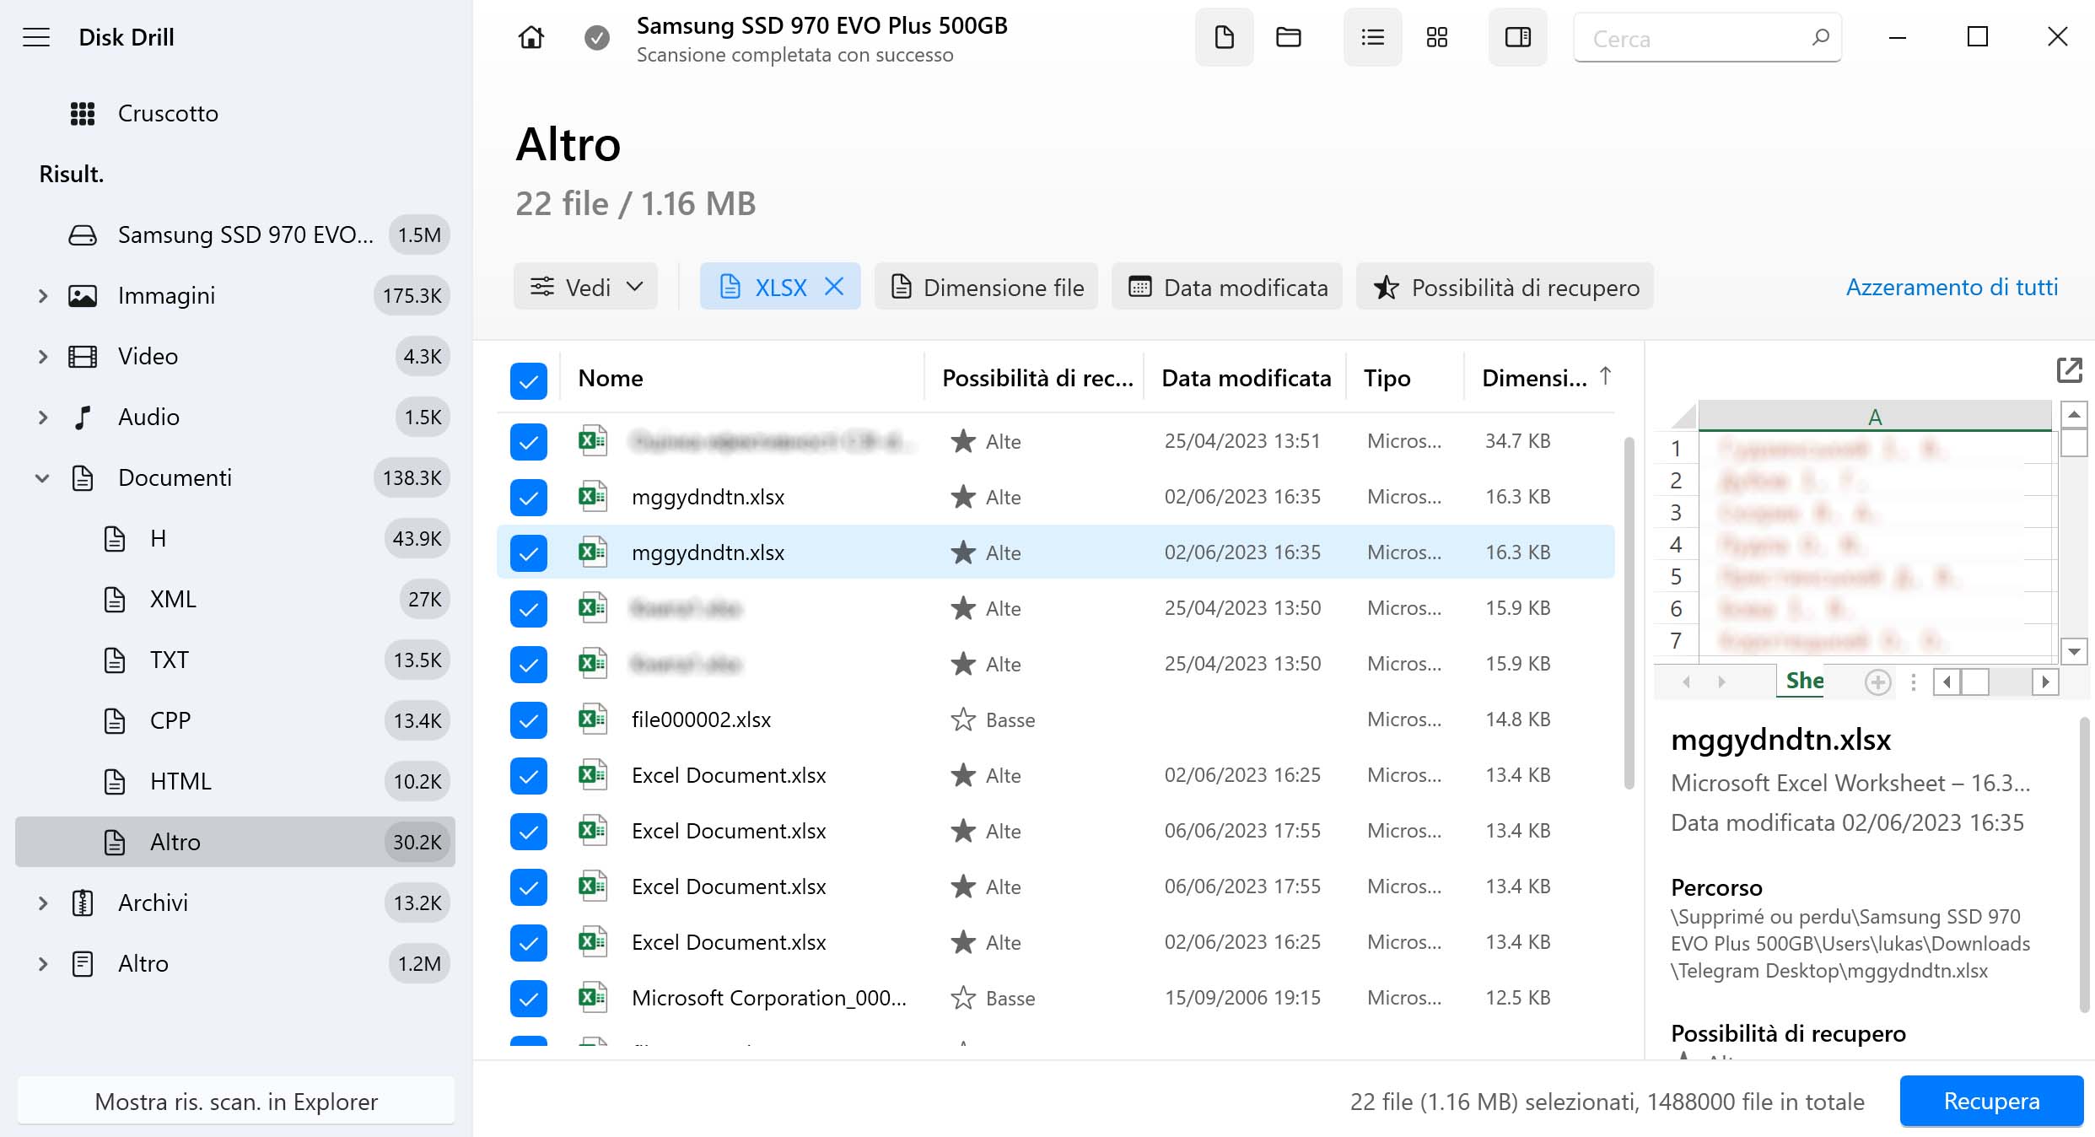Uncheck Microsoft Corporation_000 file checkbox

[x=529, y=999]
